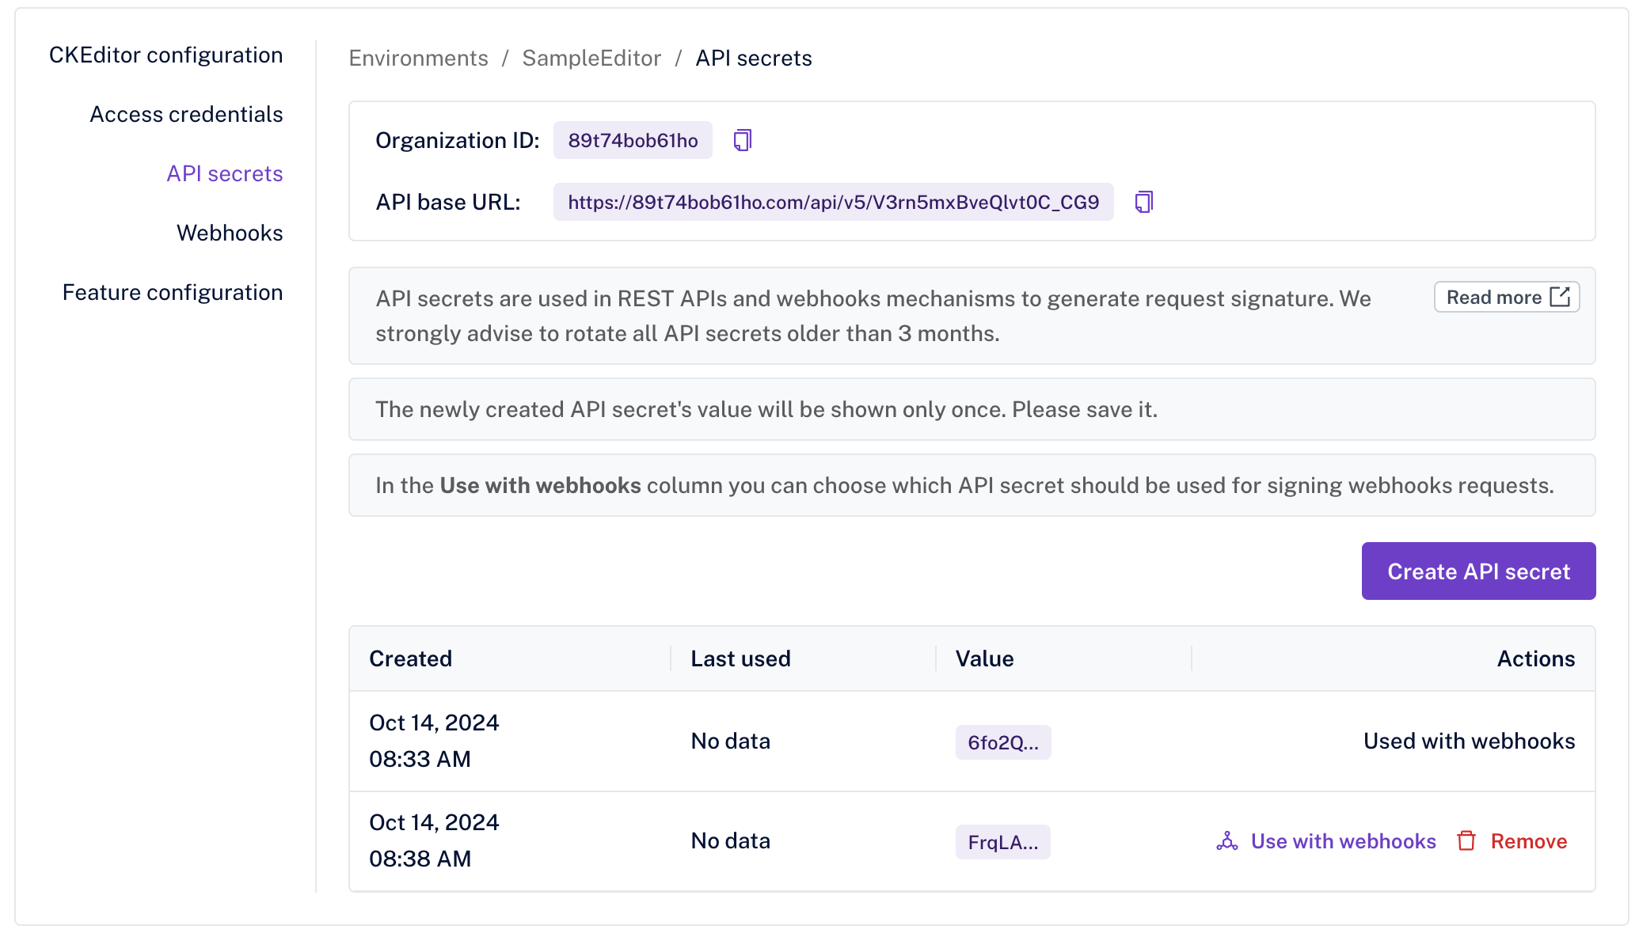The width and height of the screenshot is (1639, 937).
Task: Navigate to Environments breadcrumb
Action: (418, 58)
